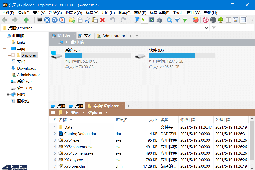The width and height of the screenshot is (255, 170).
Task: Click the blue F font icon
Action: [137, 20]
